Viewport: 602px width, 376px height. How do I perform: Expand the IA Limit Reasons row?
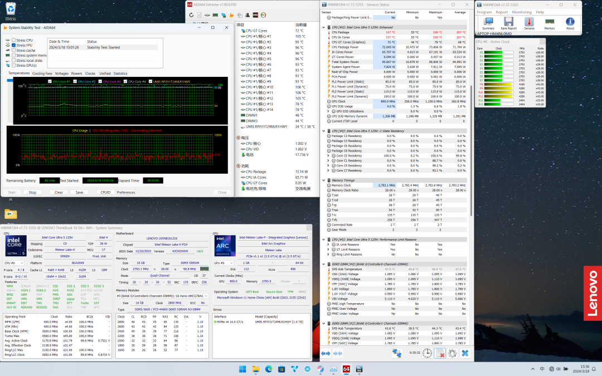329,245
